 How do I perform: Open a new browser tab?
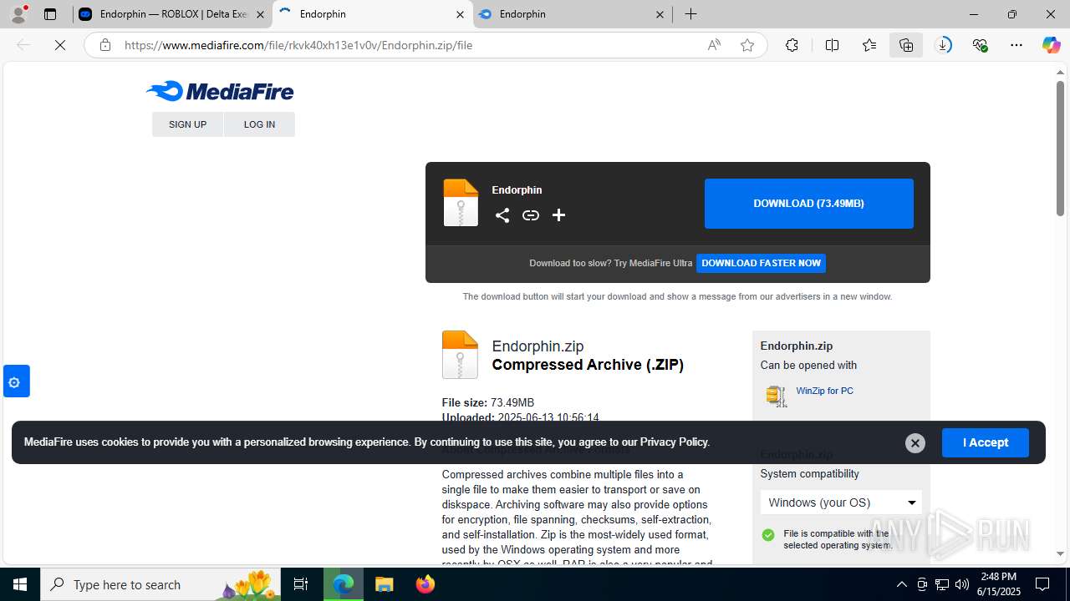pyautogui.click(x=690, y=14)
